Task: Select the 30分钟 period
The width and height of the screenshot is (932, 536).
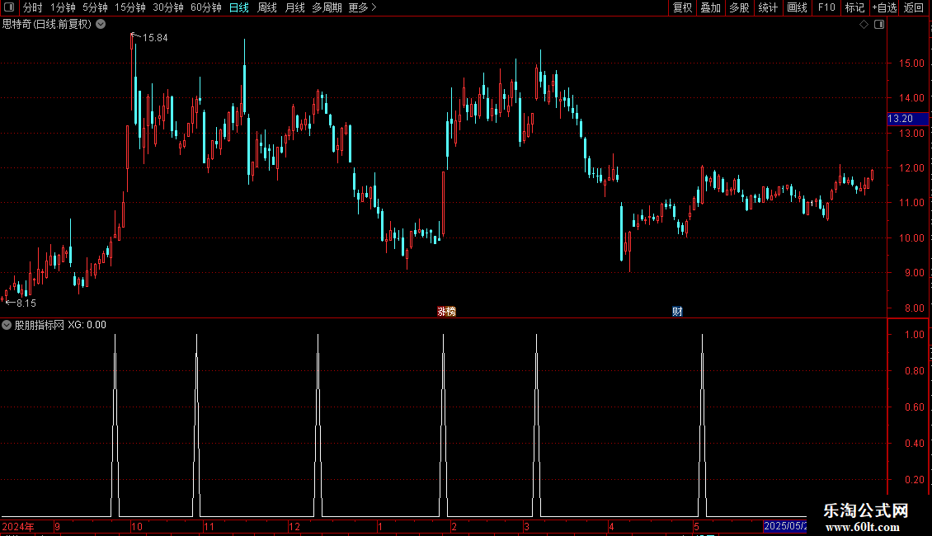Action: (x=168, y=7)
